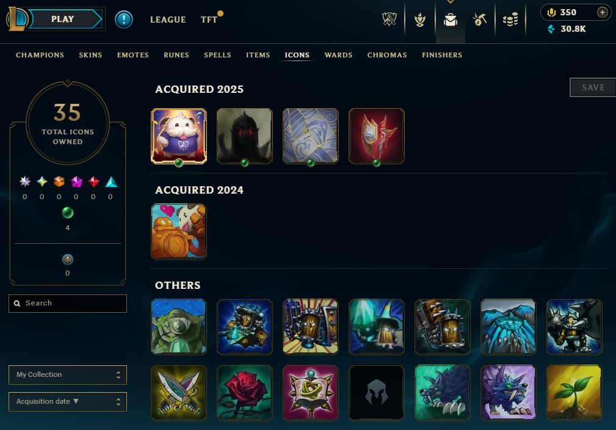
Task: Filter by the legacy emblem icon
Action: [68, 260]
